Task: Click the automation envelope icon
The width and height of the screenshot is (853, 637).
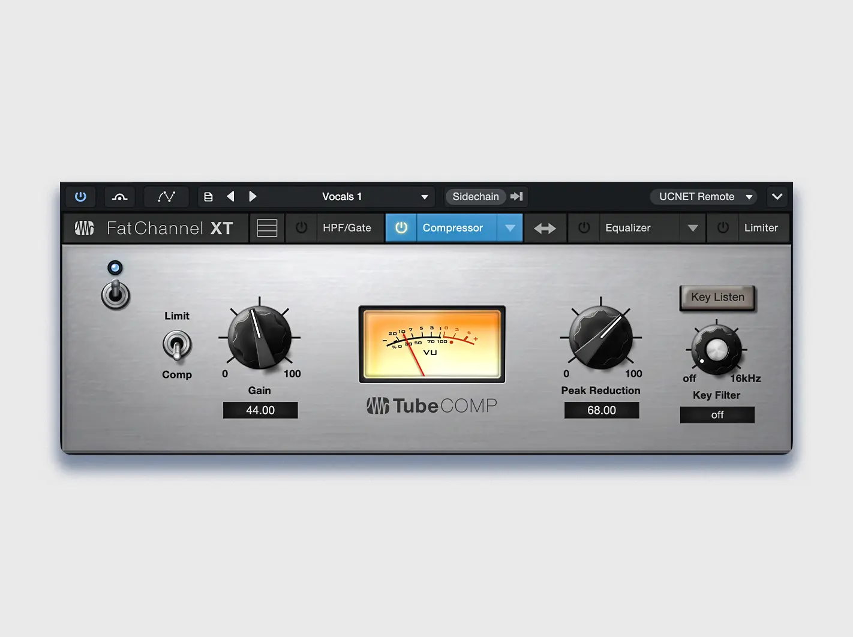Action: pyautogui.click(x=166, y=197)
